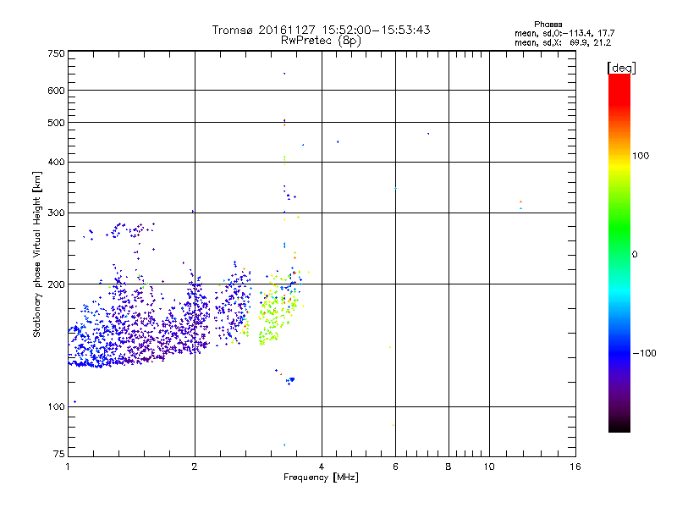The width and height of the screenshot is (677, 508).
Task: Click the '0' colorbar tick label
Action: [635, 255]
